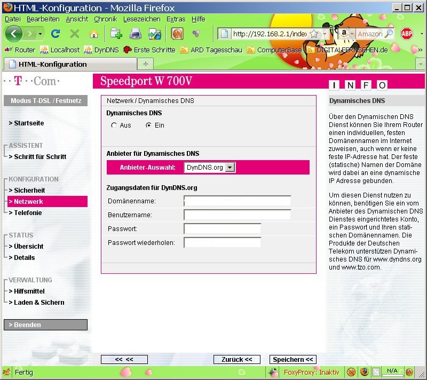Image resolution: width=427 pixels, height=380 pixels.
Task: Click the Zurück << button
Action: point(236,360)
